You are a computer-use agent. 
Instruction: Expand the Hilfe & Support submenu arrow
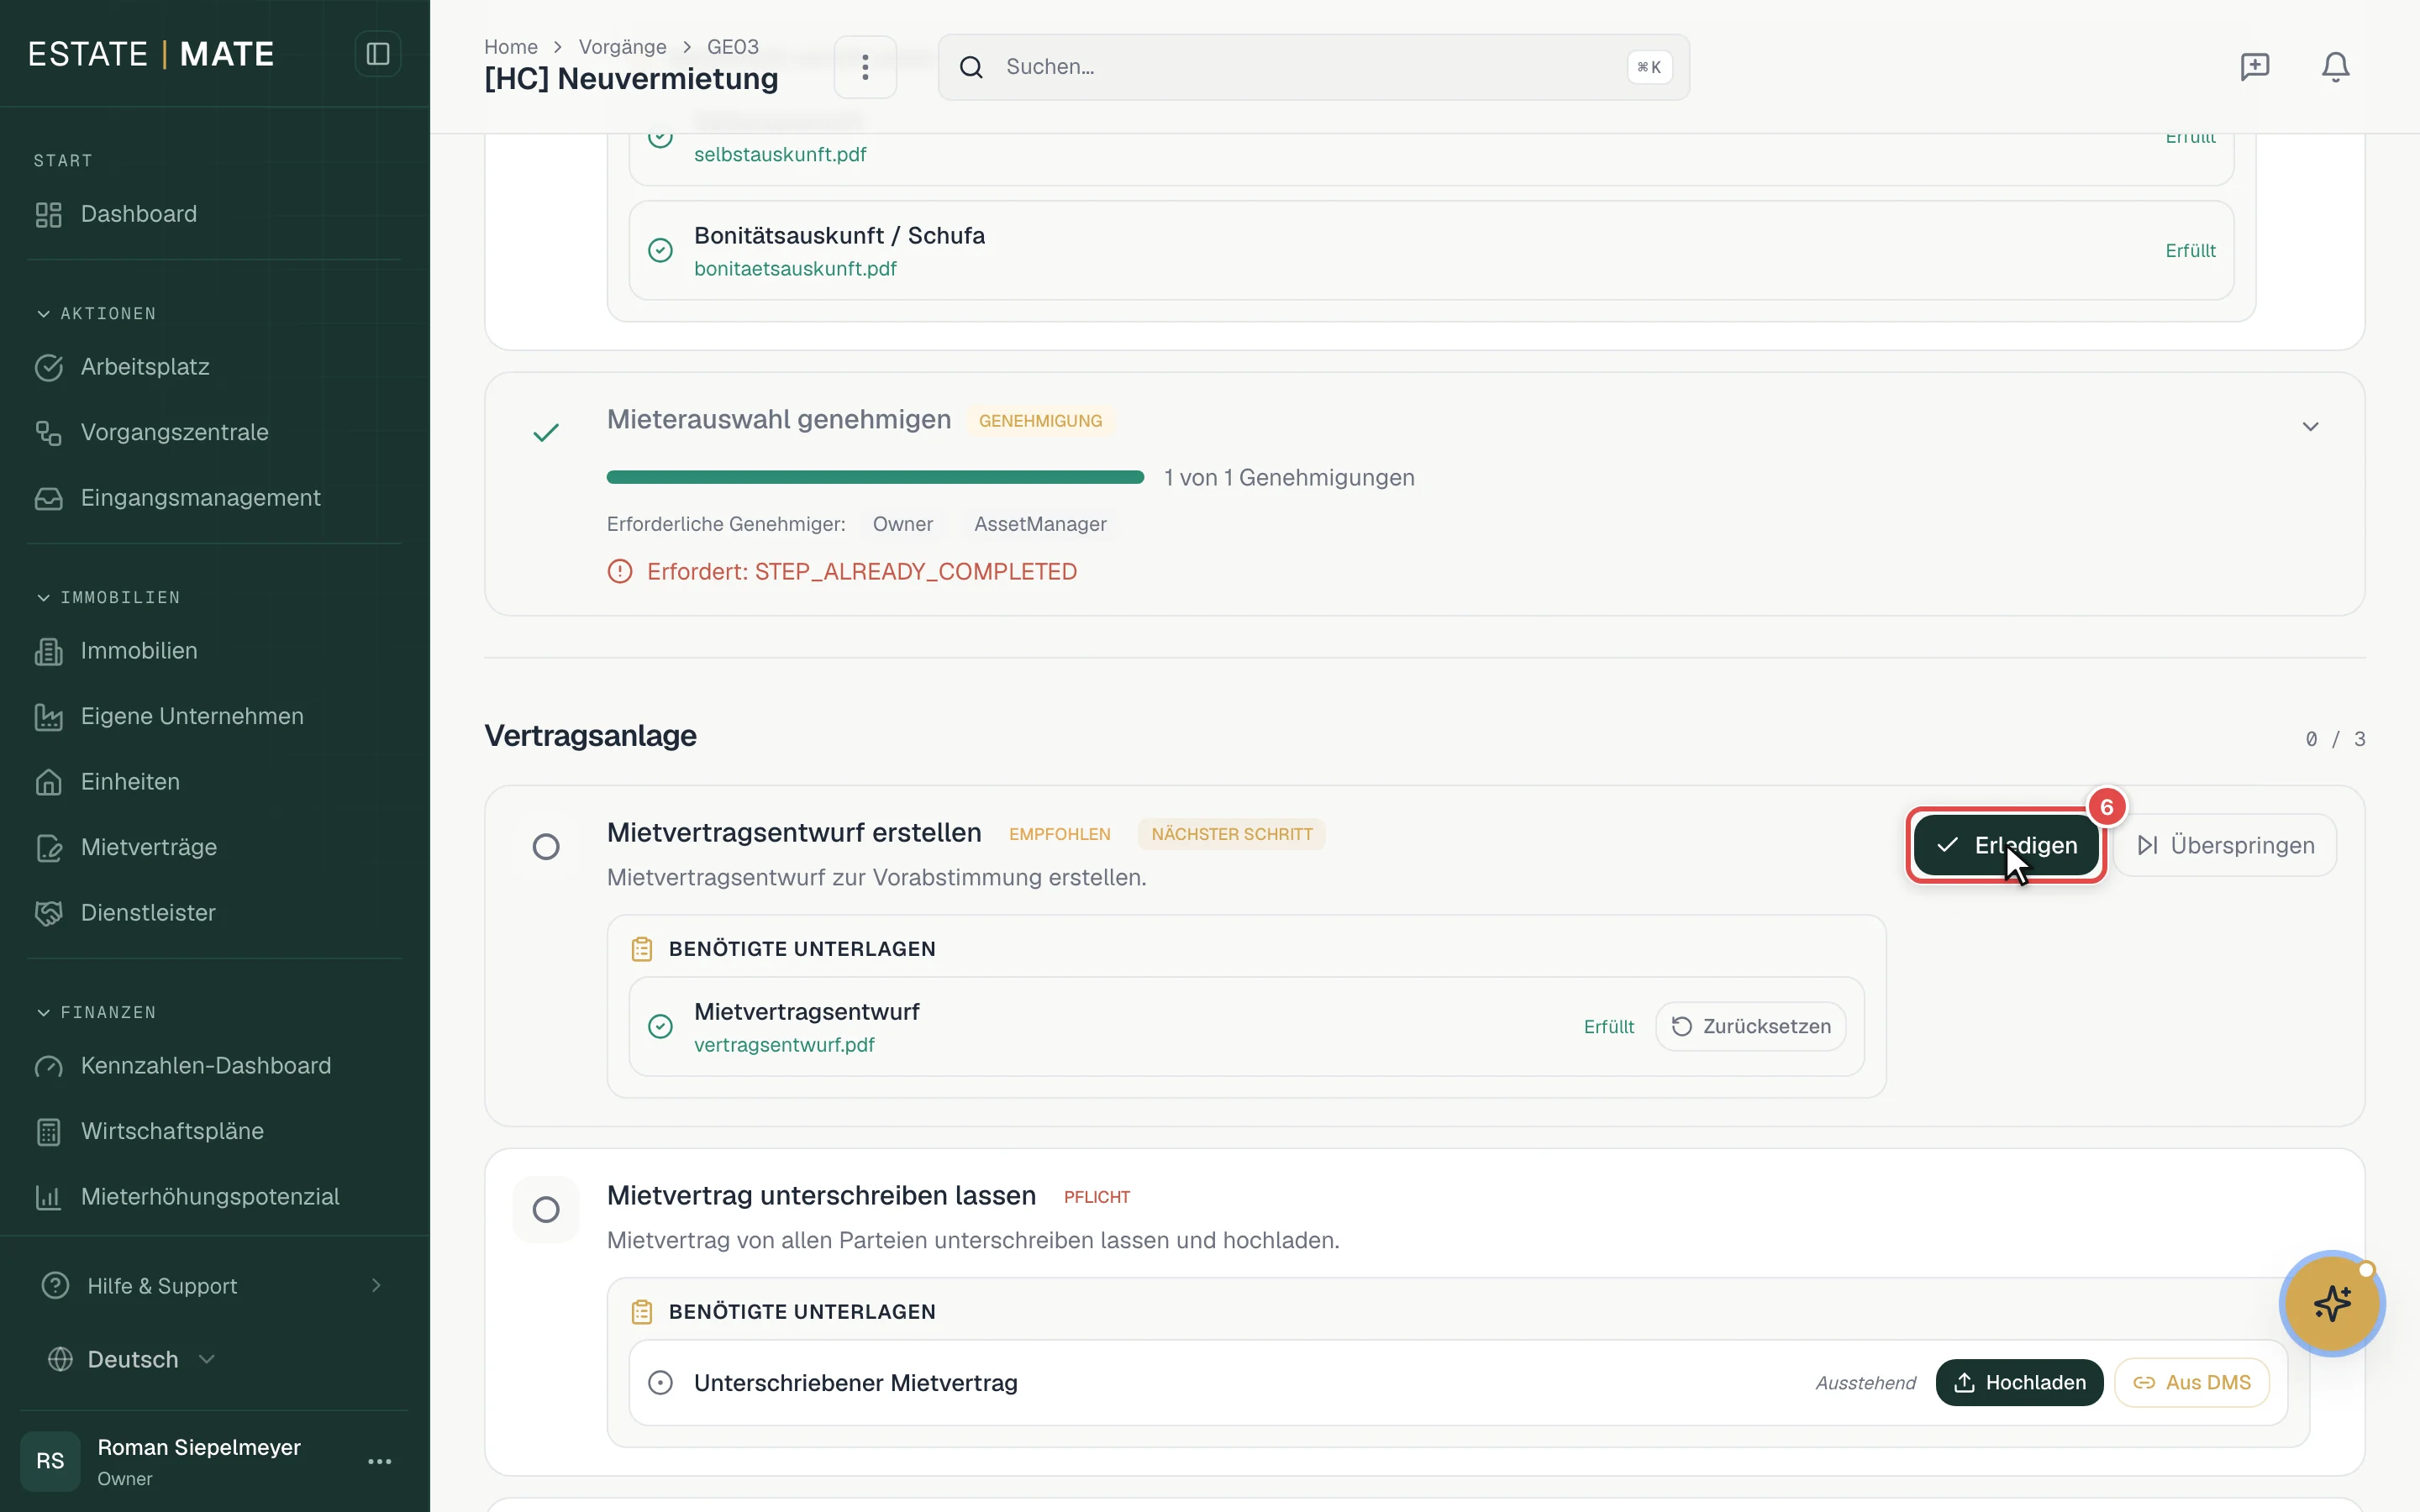(376, 1285)
